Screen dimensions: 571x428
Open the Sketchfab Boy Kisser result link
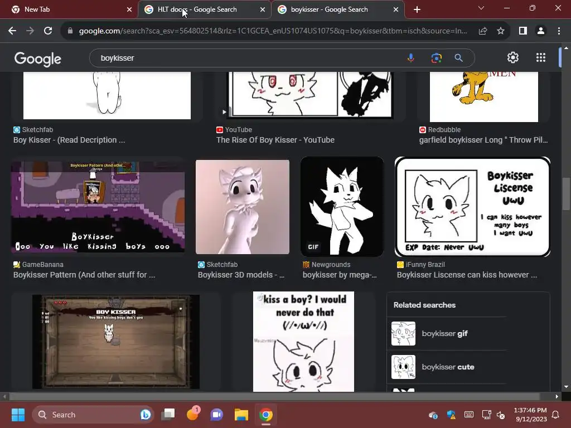69,140
